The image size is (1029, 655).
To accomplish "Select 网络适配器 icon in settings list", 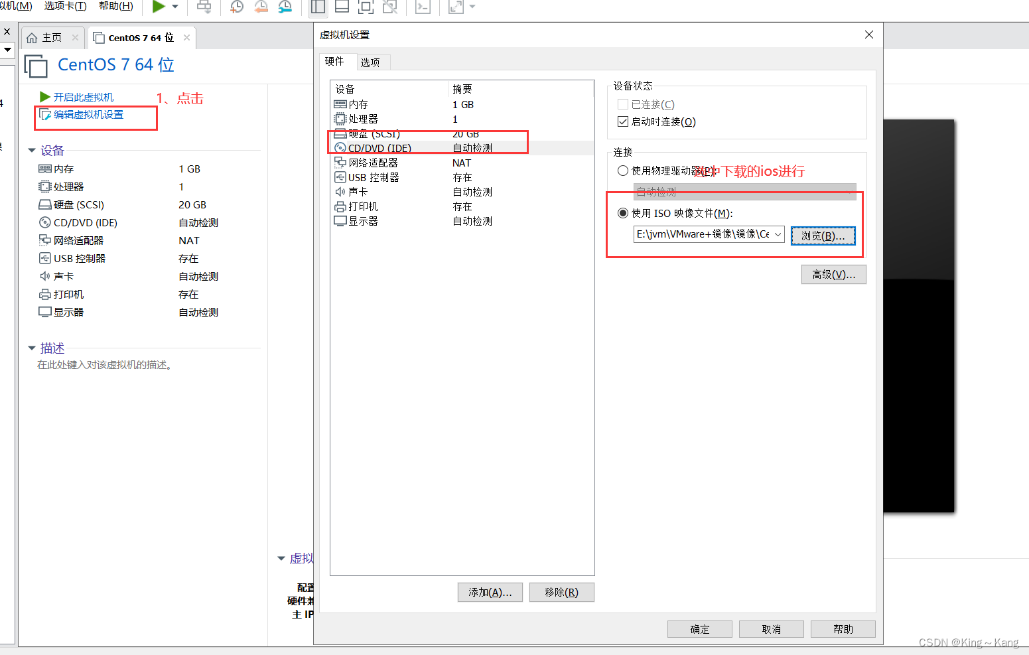I will [x=340, y=163].
